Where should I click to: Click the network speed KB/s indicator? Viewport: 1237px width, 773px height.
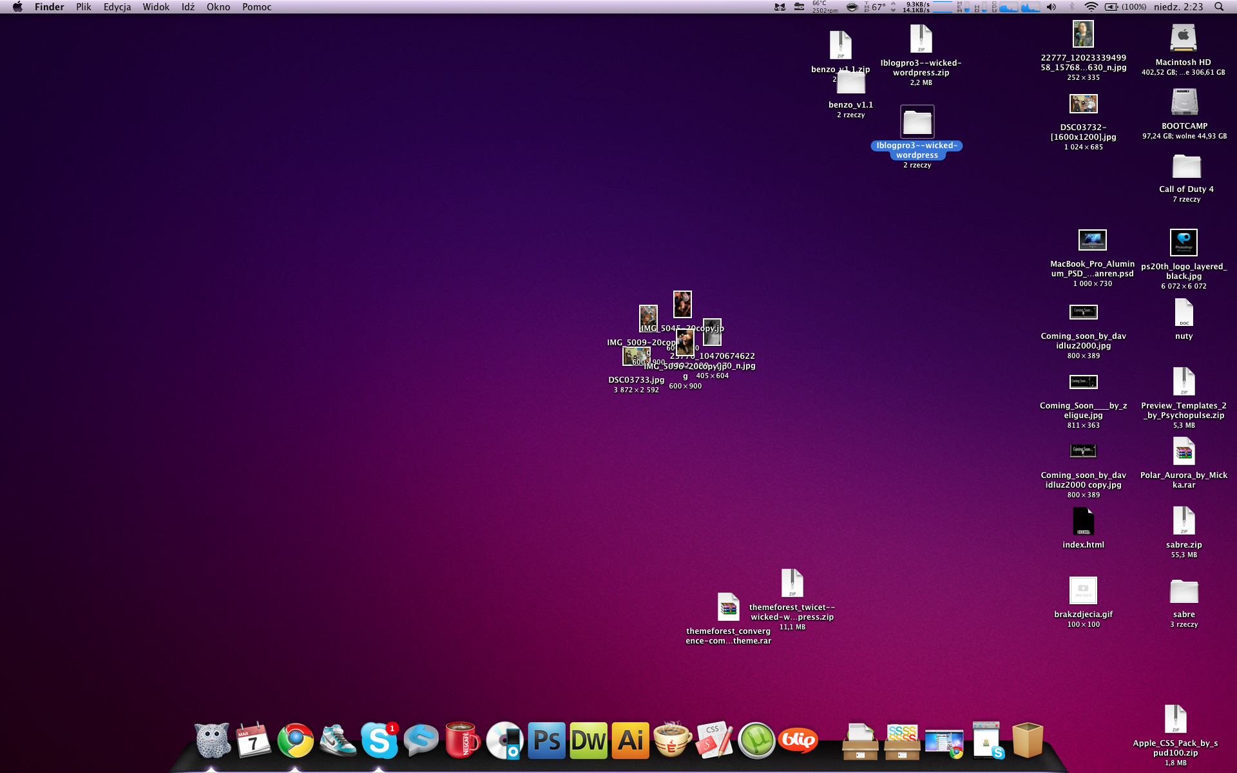(x=917, y=7)
